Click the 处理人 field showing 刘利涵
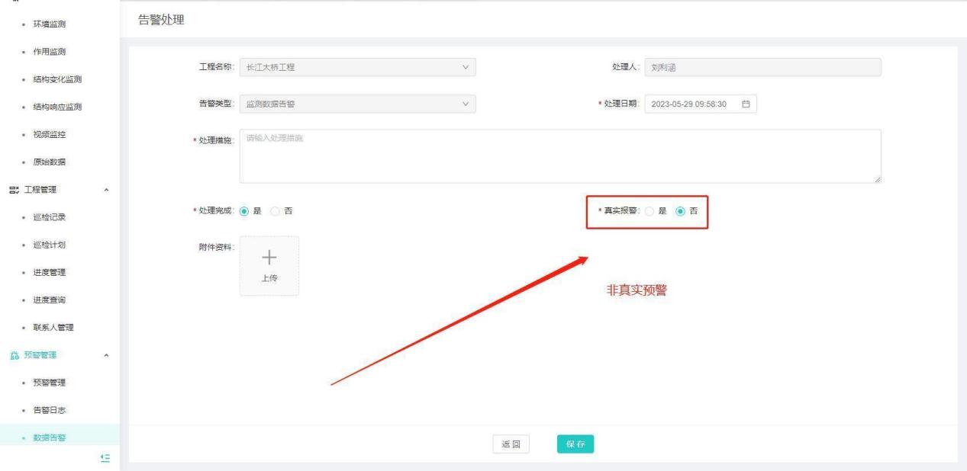This screenshot has width=967, height=471. click(762, 68)
